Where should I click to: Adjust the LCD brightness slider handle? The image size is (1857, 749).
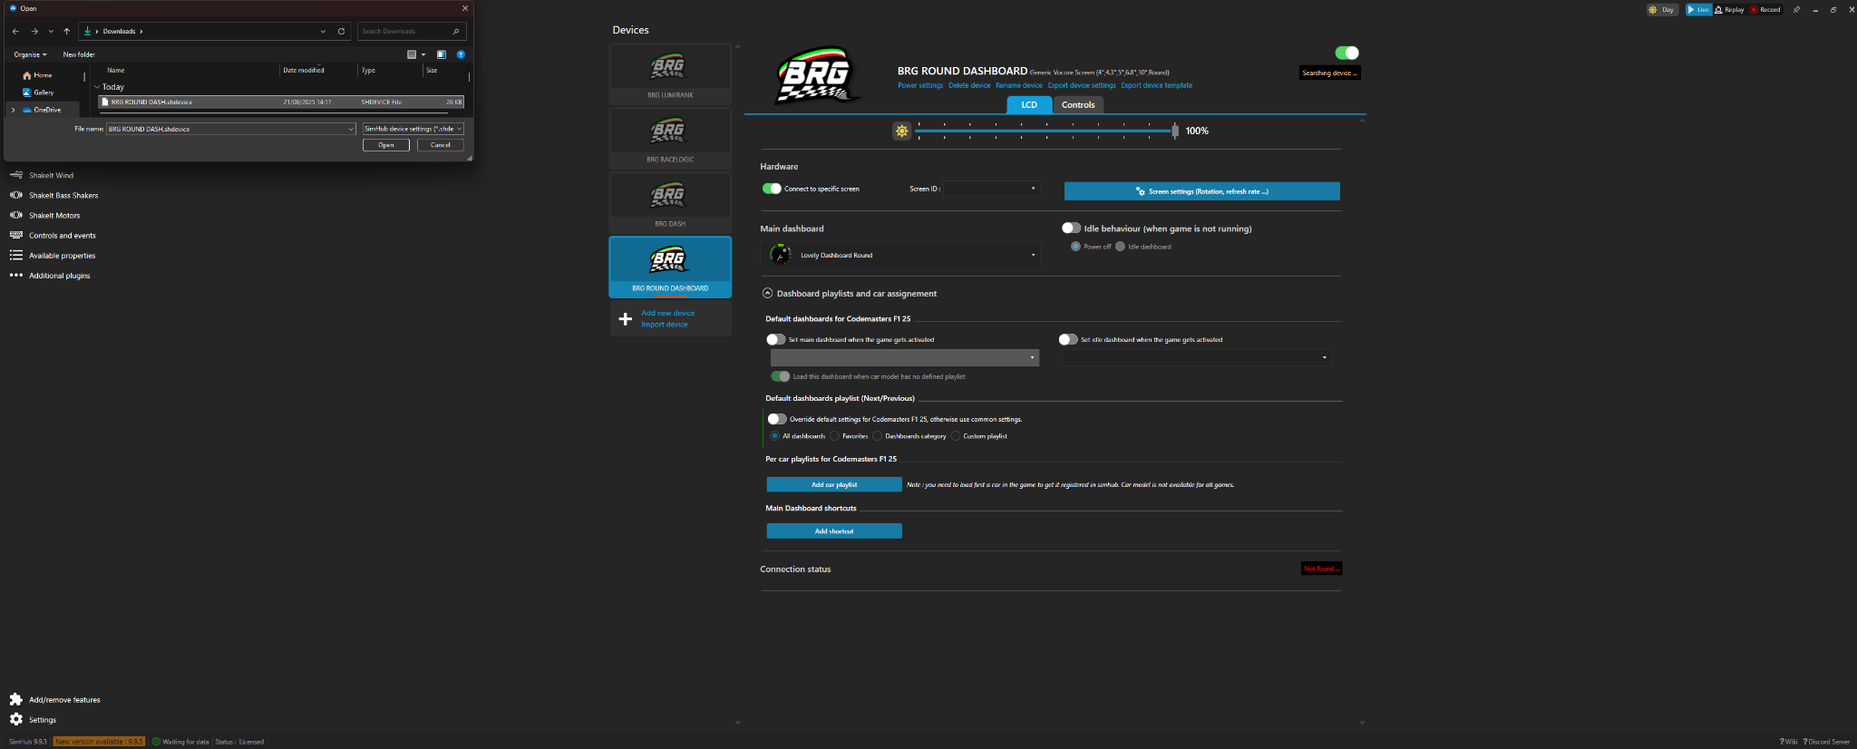coord(1175,131)
